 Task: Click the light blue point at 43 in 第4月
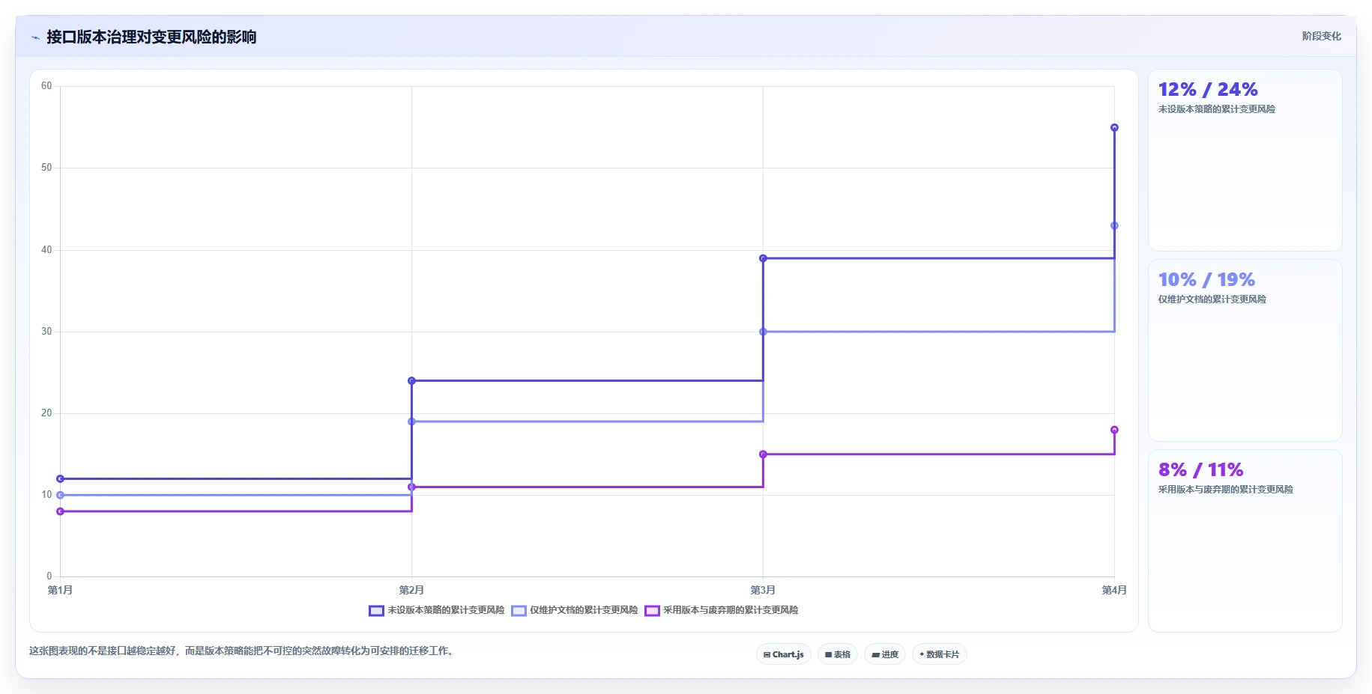click(x=1114, y=225)
